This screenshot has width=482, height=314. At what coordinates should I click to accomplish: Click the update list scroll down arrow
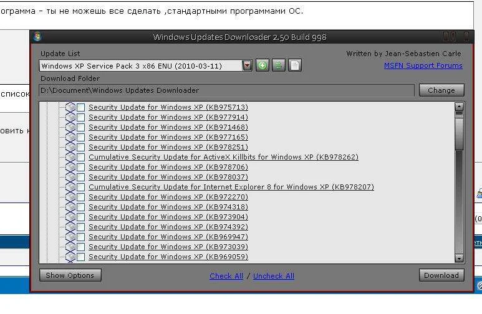tap(459, 259)
